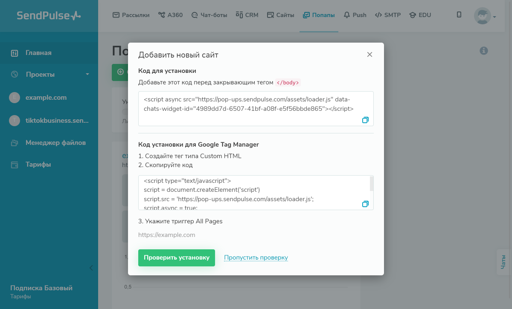The height and width of the screenshot is (309, 512).
Task: Close the Добавить новый сайт dialog
Action: pos(369,55)
